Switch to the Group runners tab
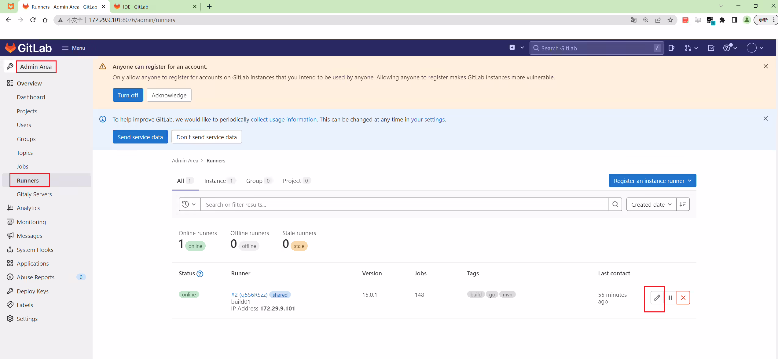Image resolution: width=778 pixels, height=359 pixels. pyautogui.click(x=259, y=181)
